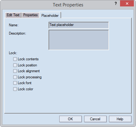
Task: Focus the Description text area
Action: click(79, 40)
